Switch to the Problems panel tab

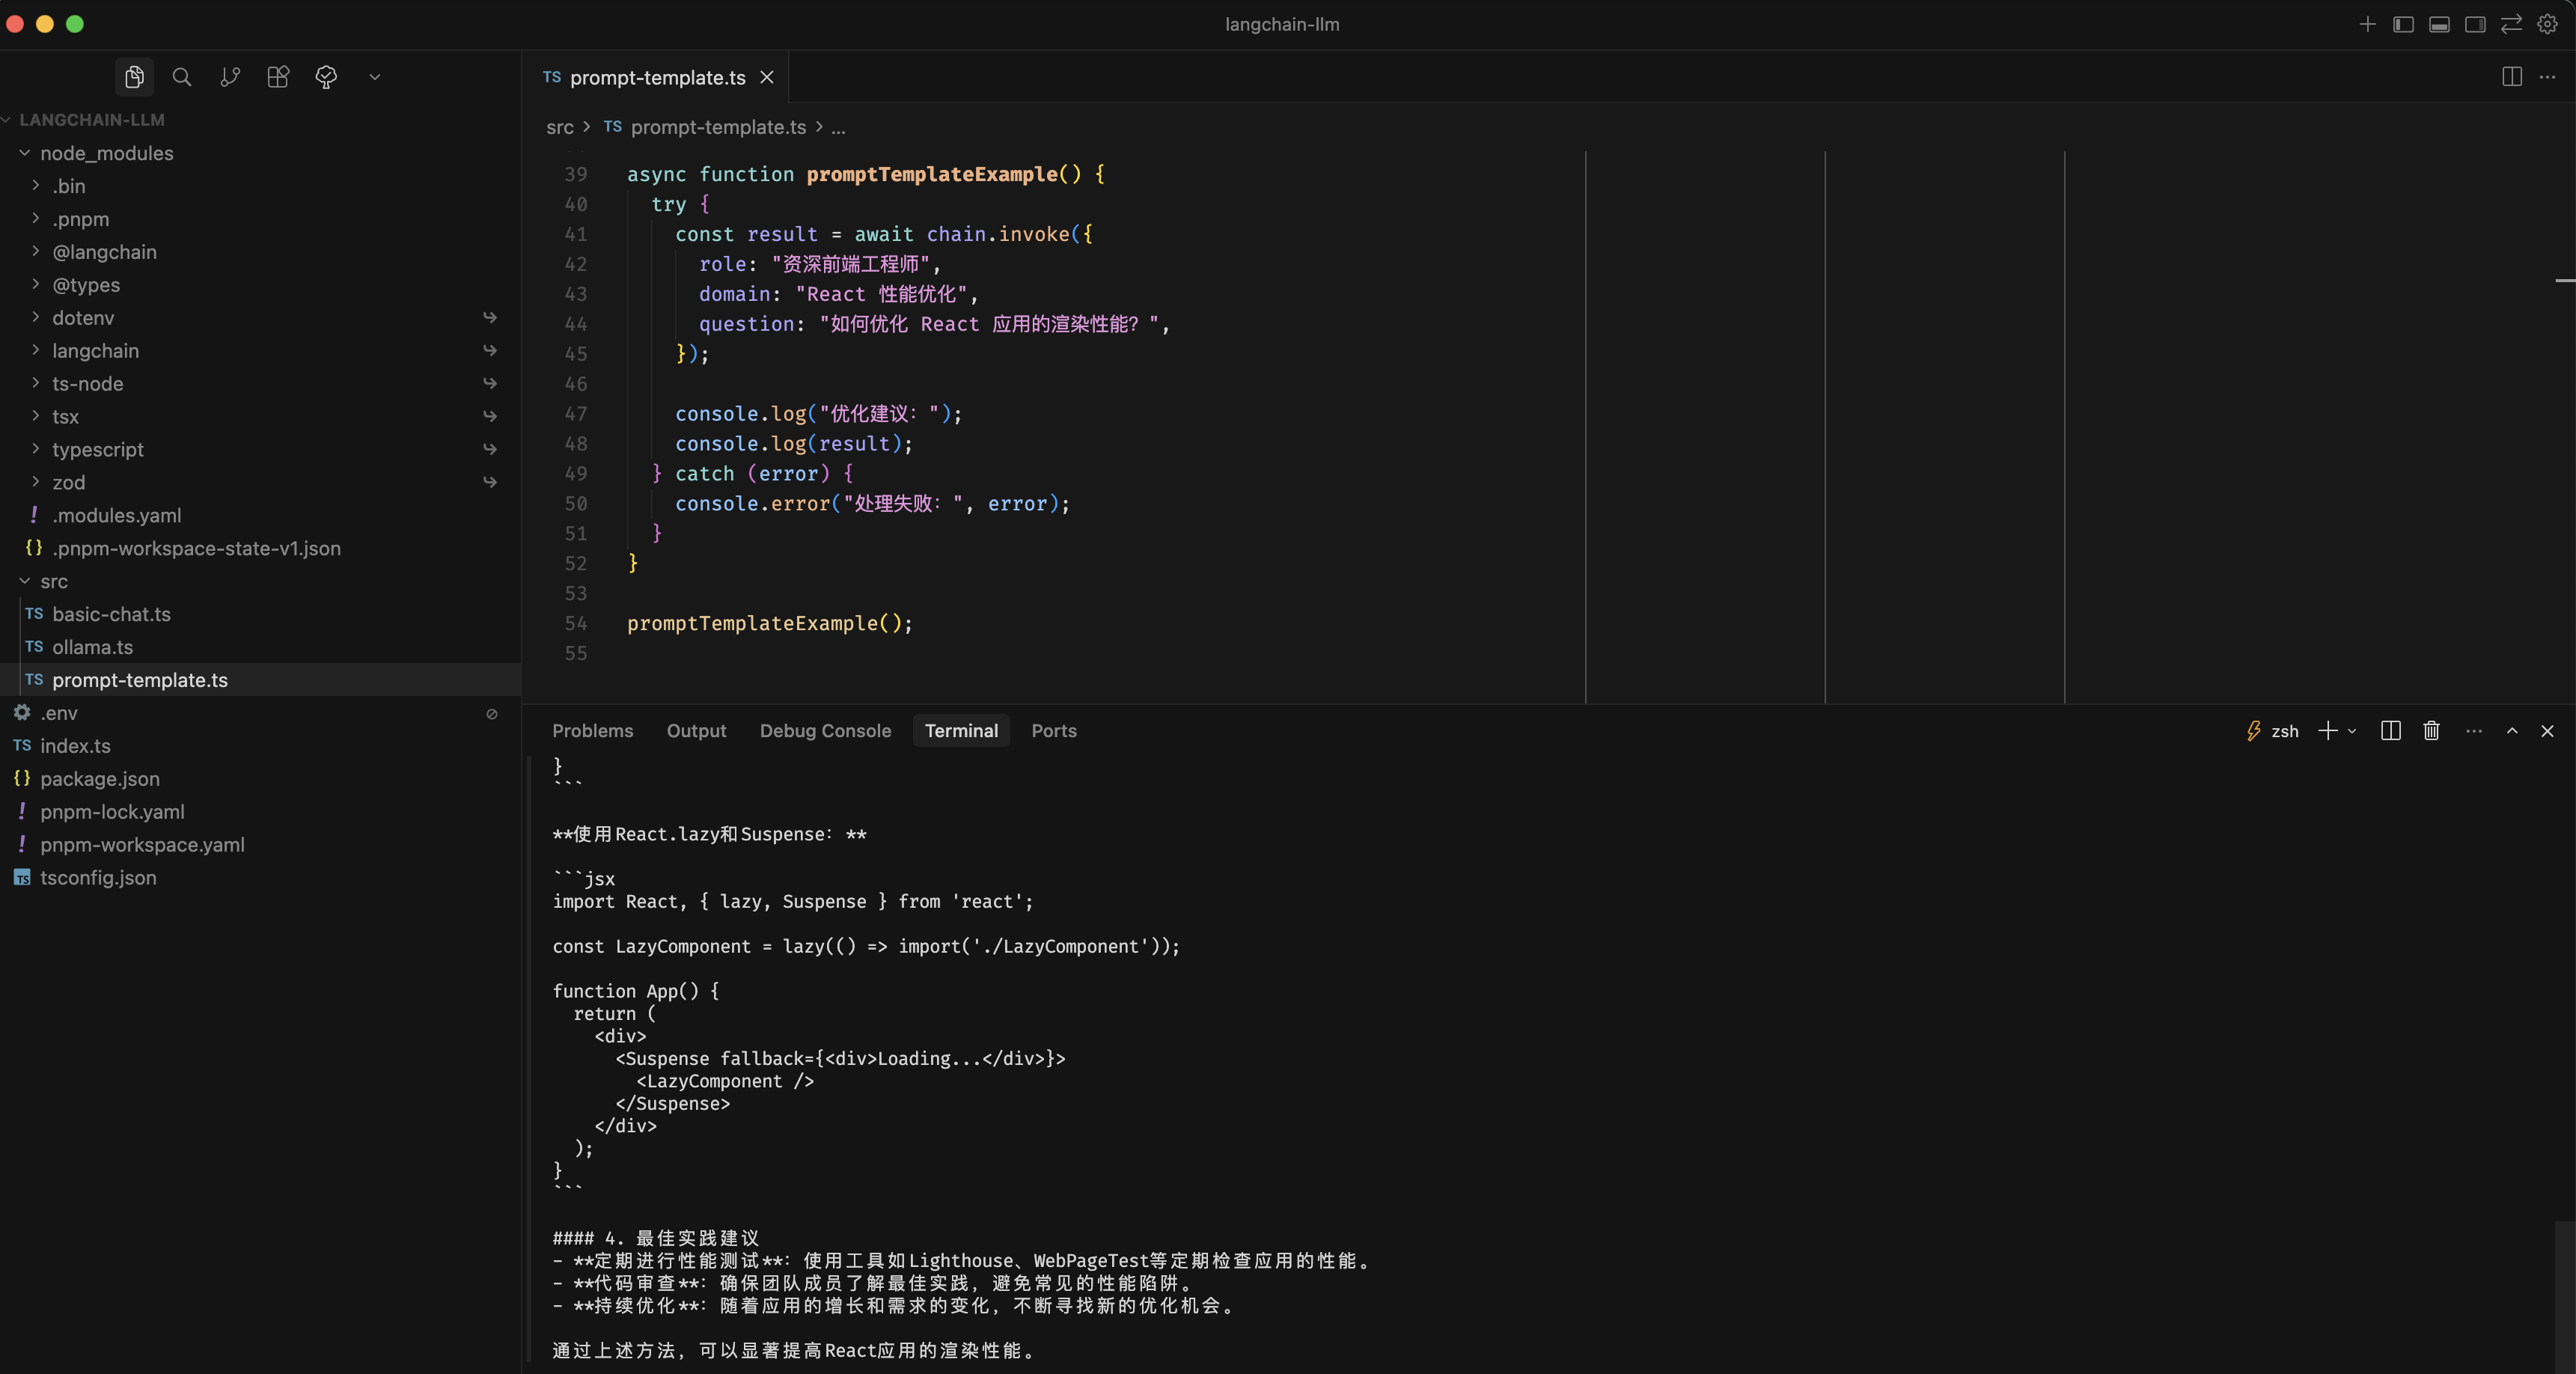[x=593, y=731]
